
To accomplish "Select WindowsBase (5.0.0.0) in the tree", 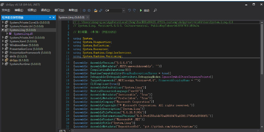I will pyautogui.click(x=24, y=45).
